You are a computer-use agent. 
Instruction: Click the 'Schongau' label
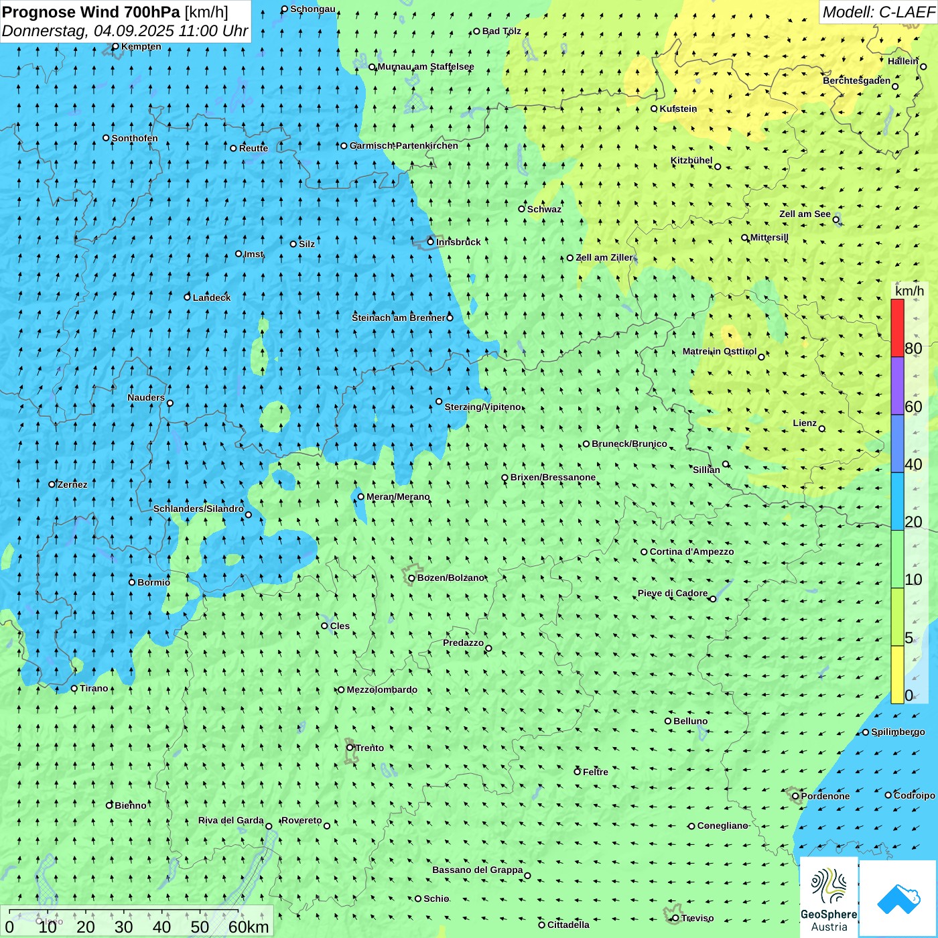(x=313, y=9)
